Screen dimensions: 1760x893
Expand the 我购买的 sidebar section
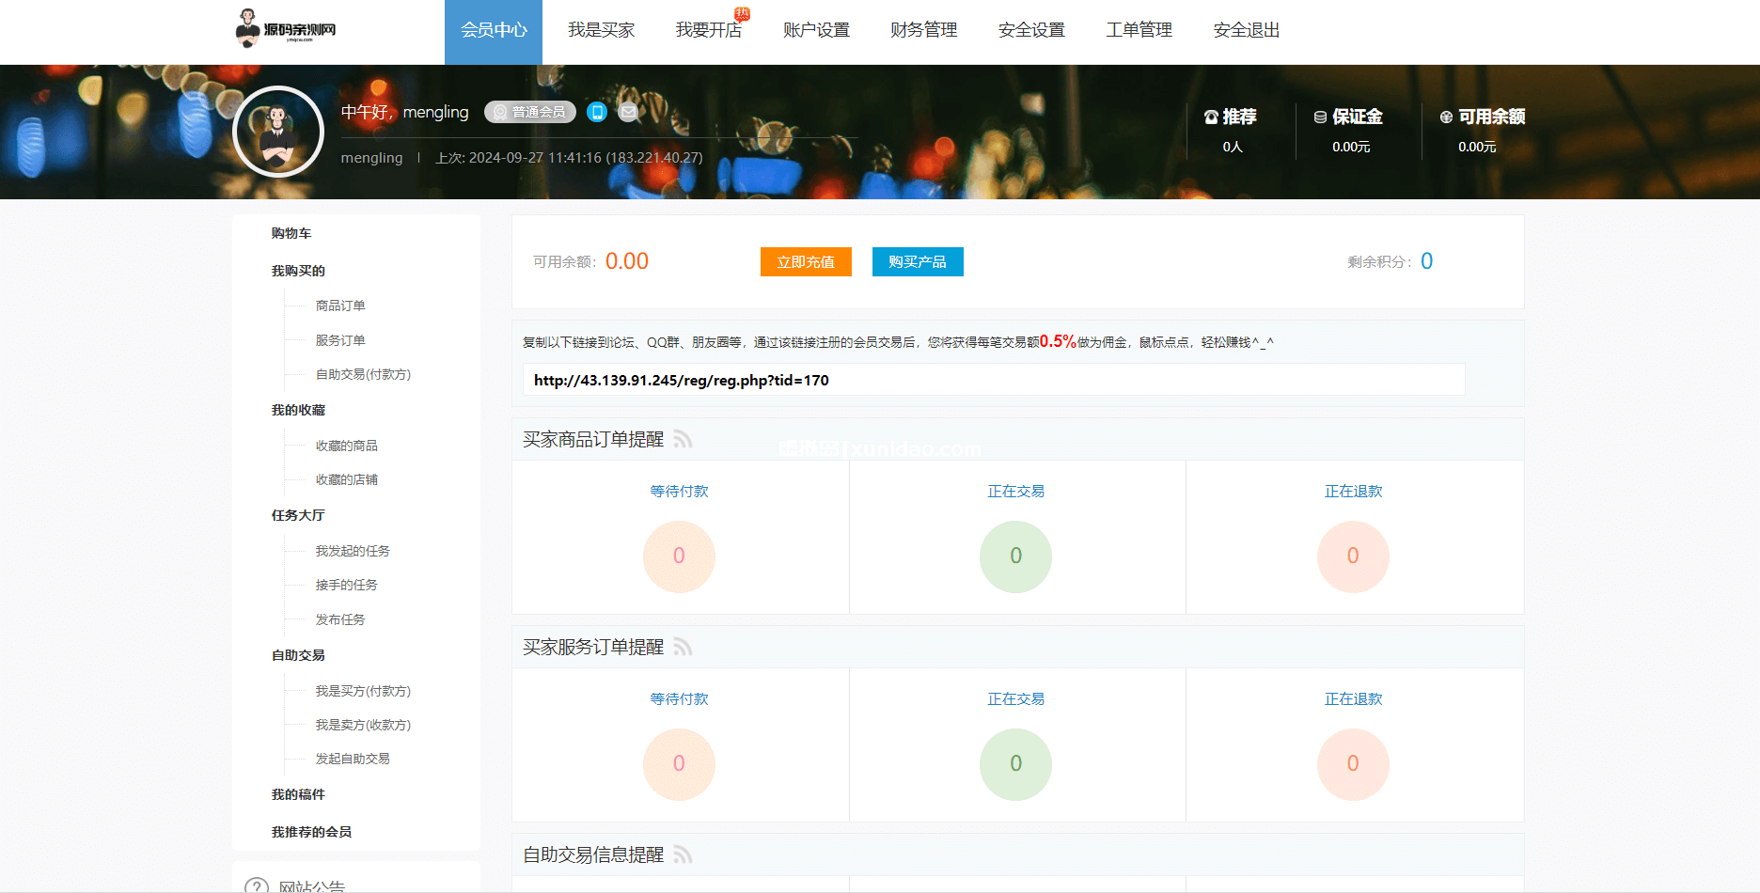[292, 270]
